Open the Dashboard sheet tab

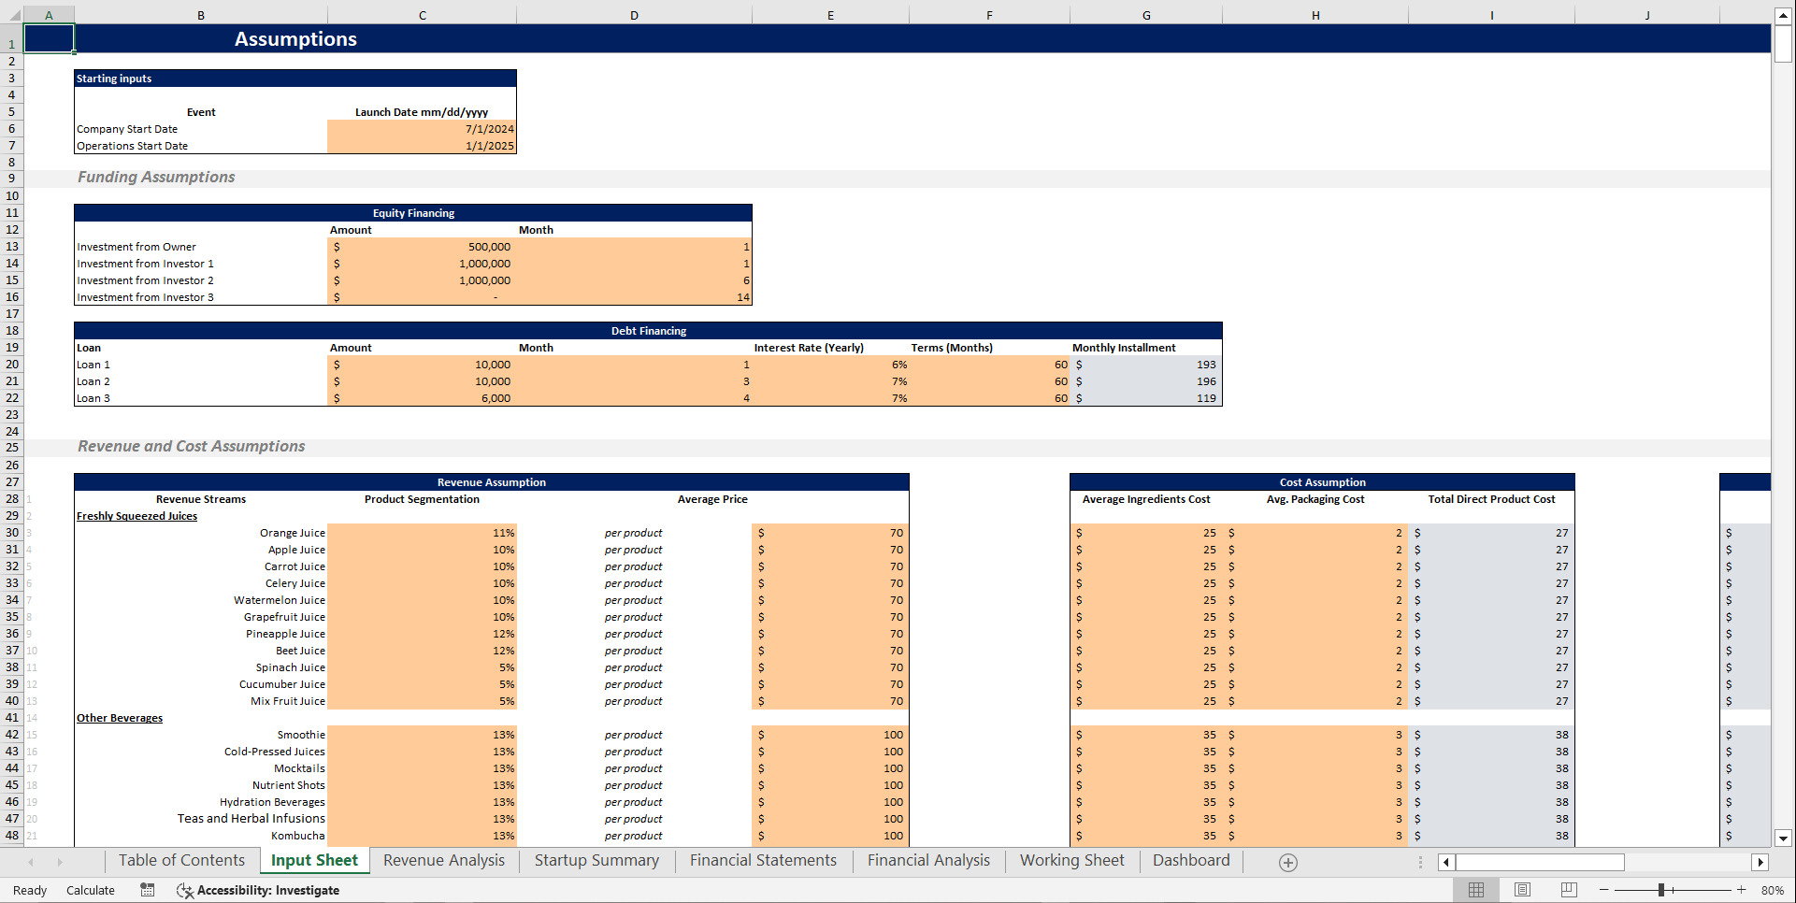tap(1191, 860)
